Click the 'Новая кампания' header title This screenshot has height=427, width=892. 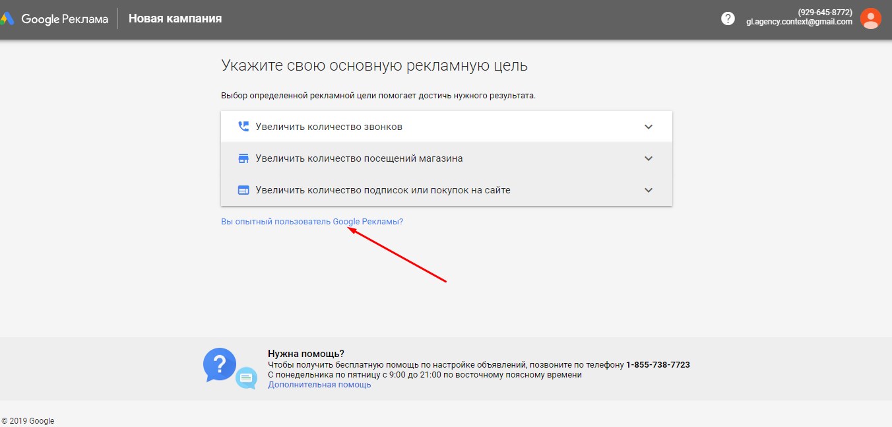pyautogui.click(x=175, y=18)
